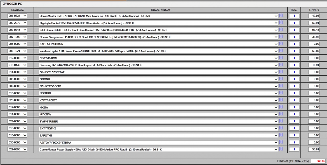Select the 98.45 price field
The height and width of the screenshot is (165, 327).
[314, 30]
